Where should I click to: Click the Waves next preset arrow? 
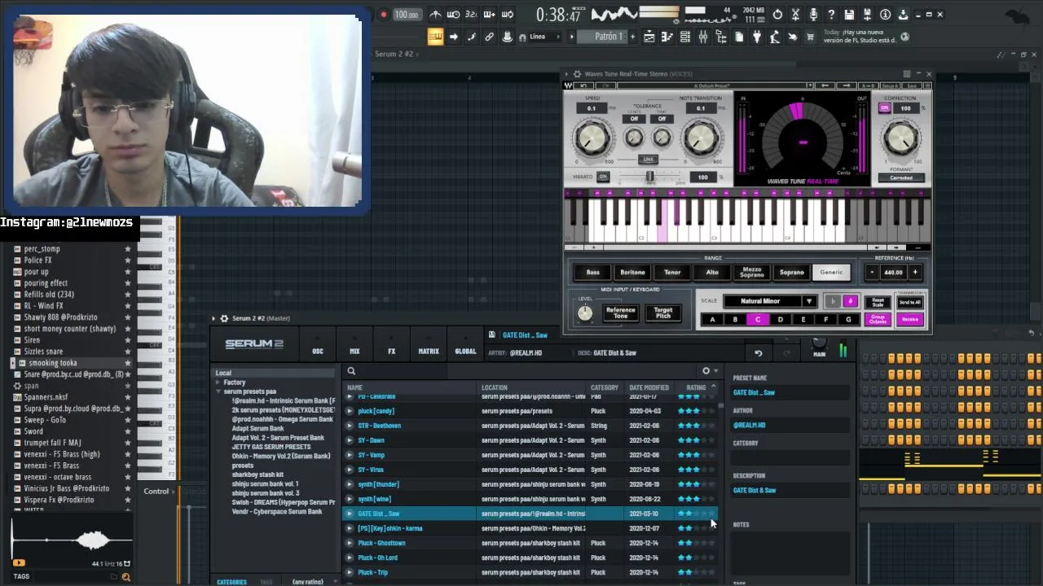846,85
